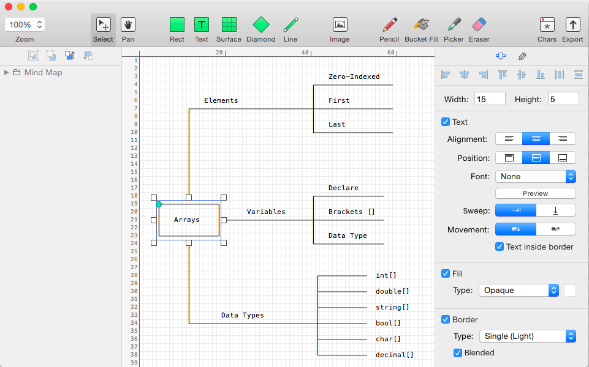Open the Font dropdown
The height and width of the screenshot is (367, 589).
click(x=536, y=177)
